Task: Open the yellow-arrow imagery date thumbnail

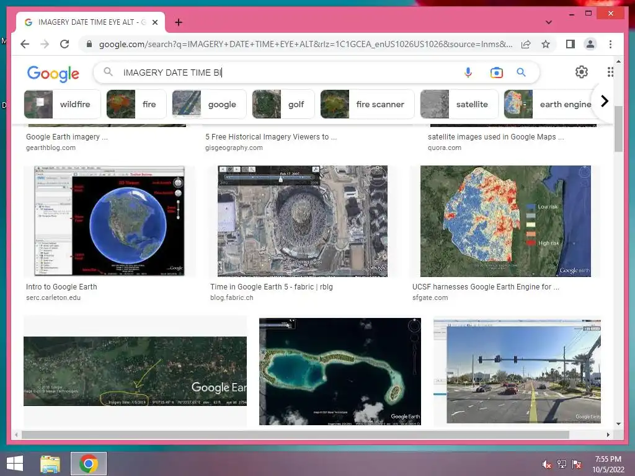Action: [x=135, y=371]
